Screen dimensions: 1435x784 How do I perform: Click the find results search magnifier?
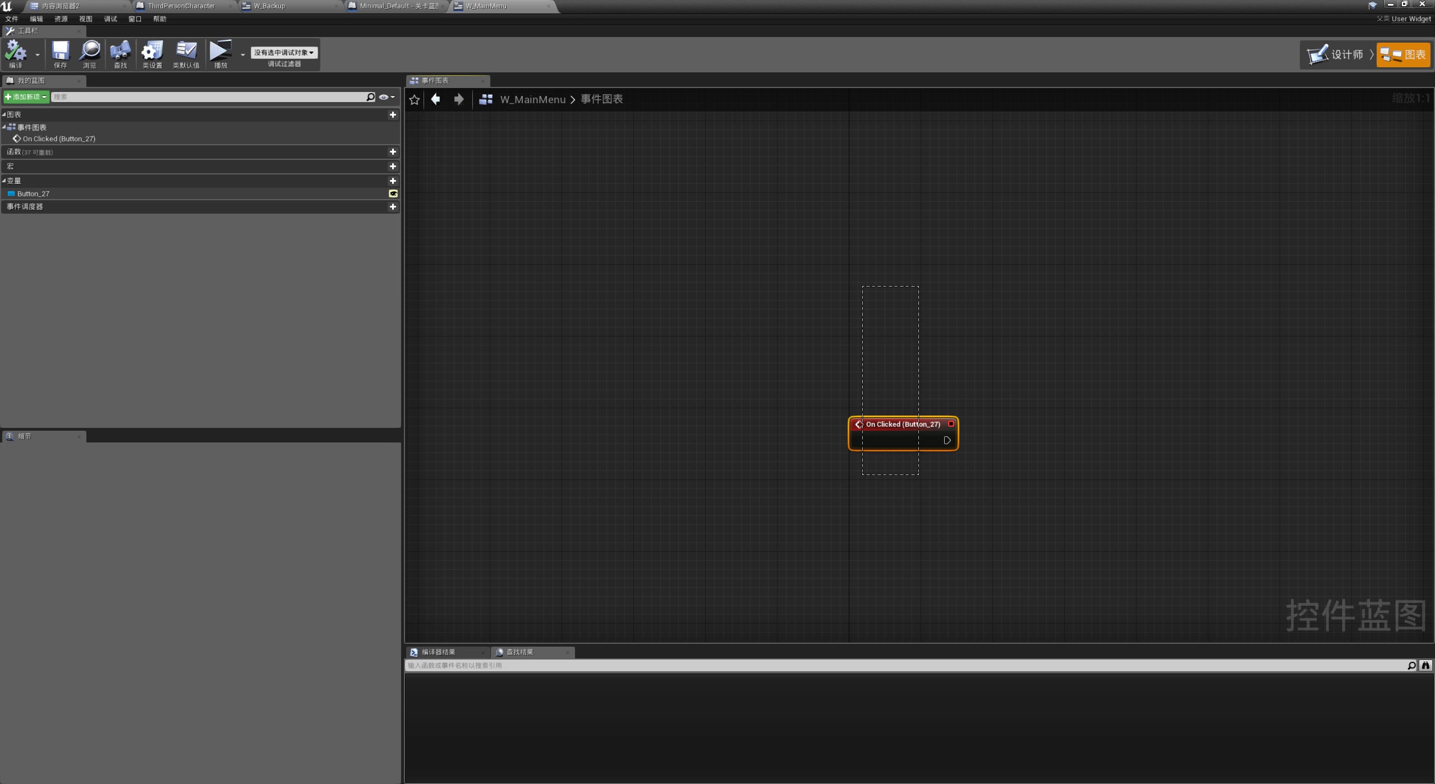pyautogui.click(x=1411, y=666)
